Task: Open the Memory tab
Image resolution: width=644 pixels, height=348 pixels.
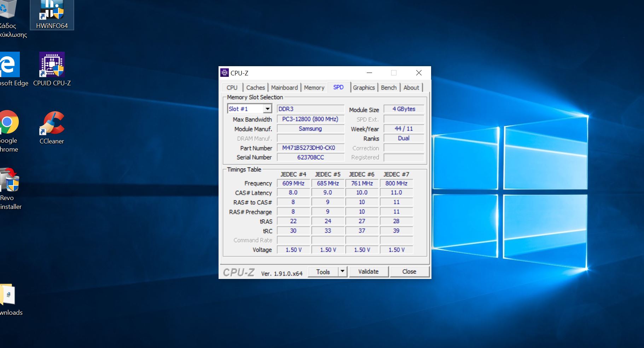Action: (x=314, y=87)
